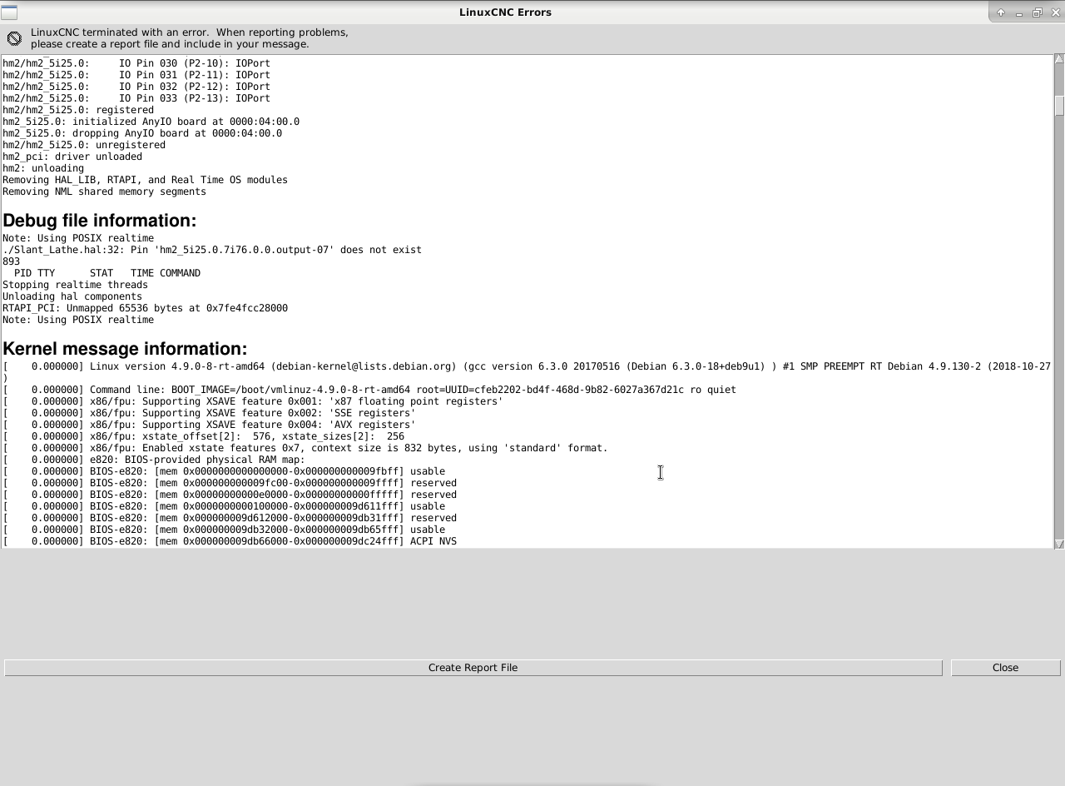The height and width of the screenshot is (786, 1065).
Task: Click the 'SSE registers' line
Action: [x=209, y=413]
